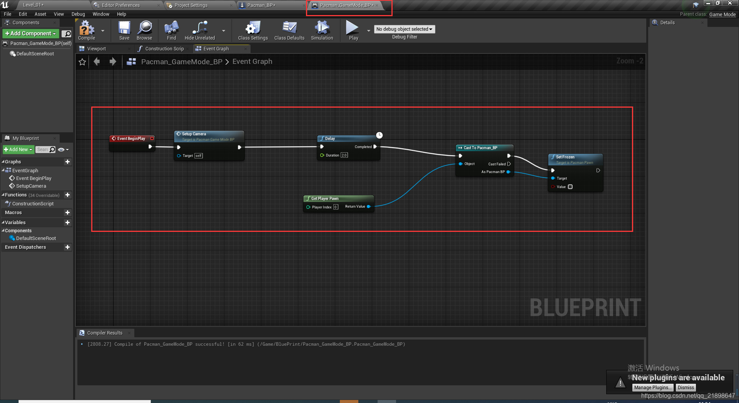Switch to Project Settings tab

click(x=191, y=5)
